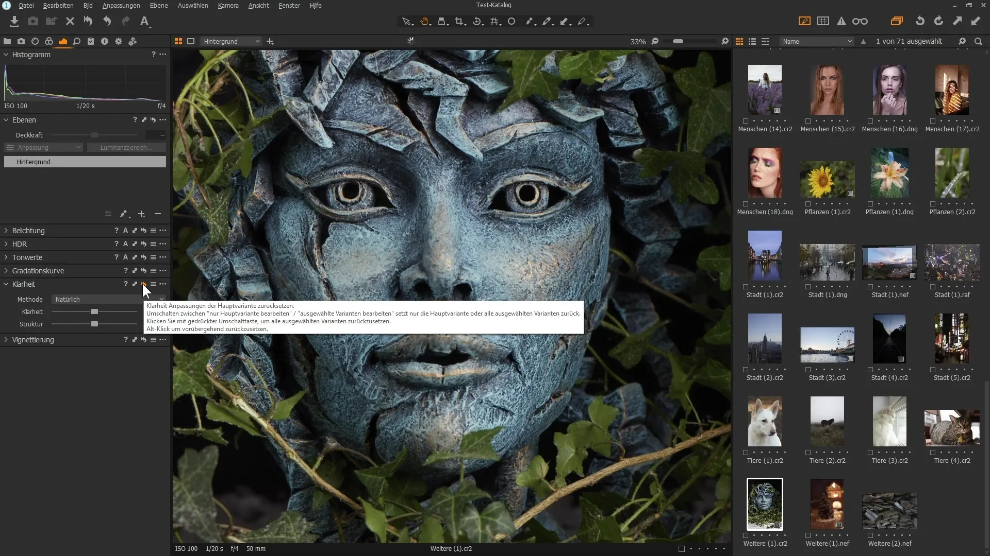Add new layer with plus icon
This screenshot has height=556, width=990.
tap(141, 214)
